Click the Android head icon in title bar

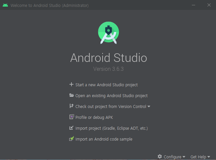coord(5,5)
